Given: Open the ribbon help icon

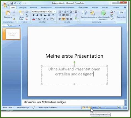Looking at the screenshot, I should 125,7.
